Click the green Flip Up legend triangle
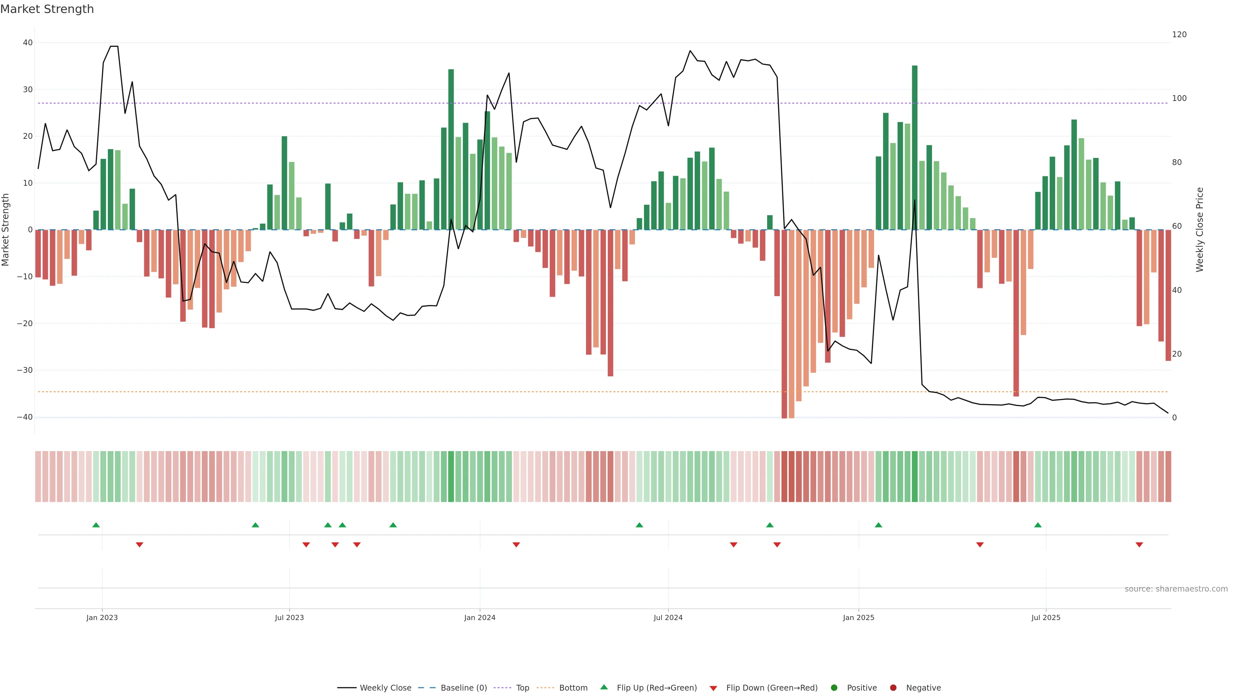This screenshot has width=1244, height=699. [x=604, y=687]
